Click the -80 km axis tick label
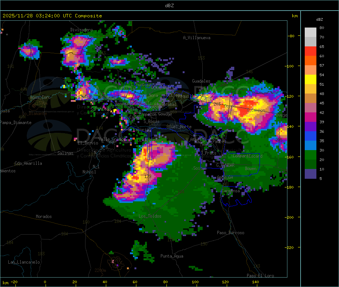Image resolution: width=339 pixels, height=287 pixels. coord(291,36)
